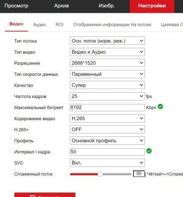The height and width of the screenshot is (197, 183).
Task: Click the fps unit text
Action: coord(149,97)
